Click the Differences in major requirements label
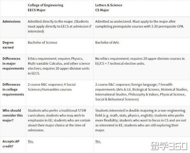Screen dimensions: 190x153 13,63
